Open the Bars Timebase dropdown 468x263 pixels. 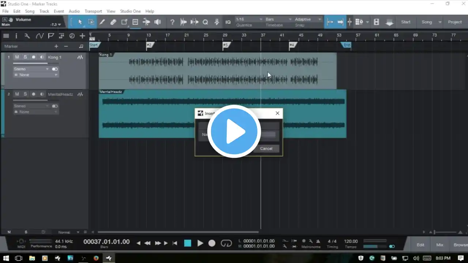[x=279, y=19]
